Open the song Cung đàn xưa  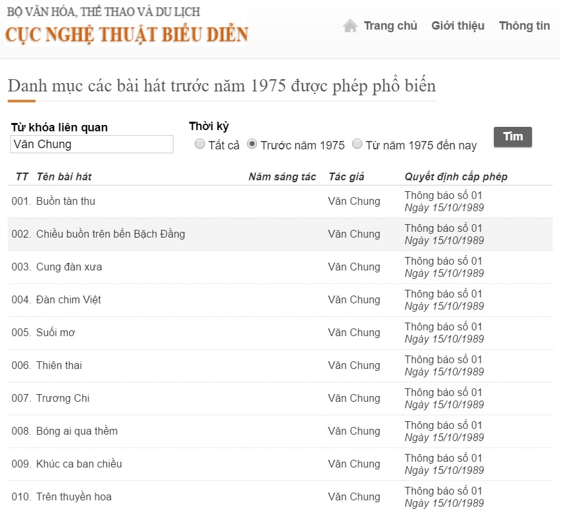pyautogui.click(x=71, y=267)
